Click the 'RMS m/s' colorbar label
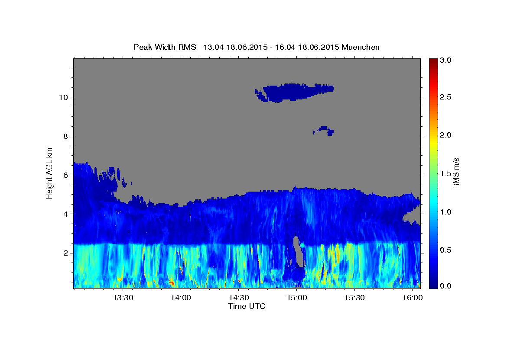Image resolution: width=520 pixels, height=346 pixels. tap(456, 173)
